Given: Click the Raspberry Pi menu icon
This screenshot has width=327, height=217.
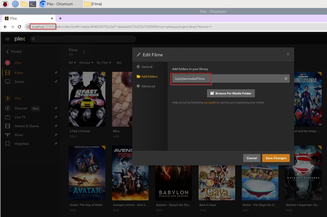Looking at the screenshot, I should 5,4.
